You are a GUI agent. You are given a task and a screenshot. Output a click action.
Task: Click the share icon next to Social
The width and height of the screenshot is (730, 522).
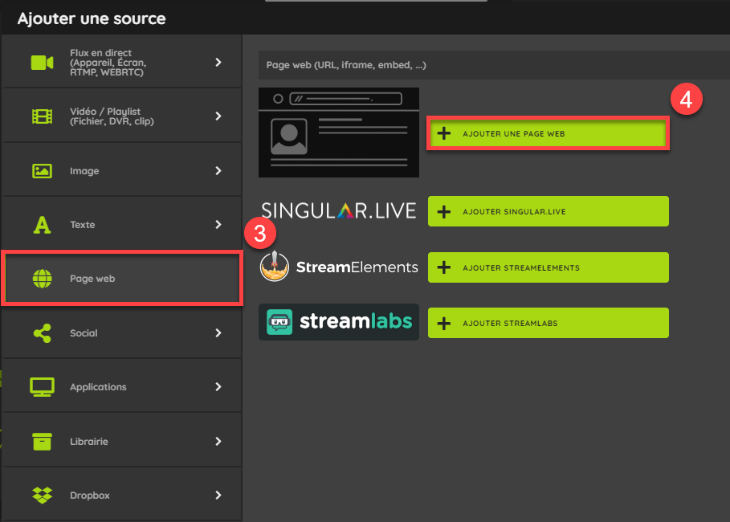coord(42,333)
